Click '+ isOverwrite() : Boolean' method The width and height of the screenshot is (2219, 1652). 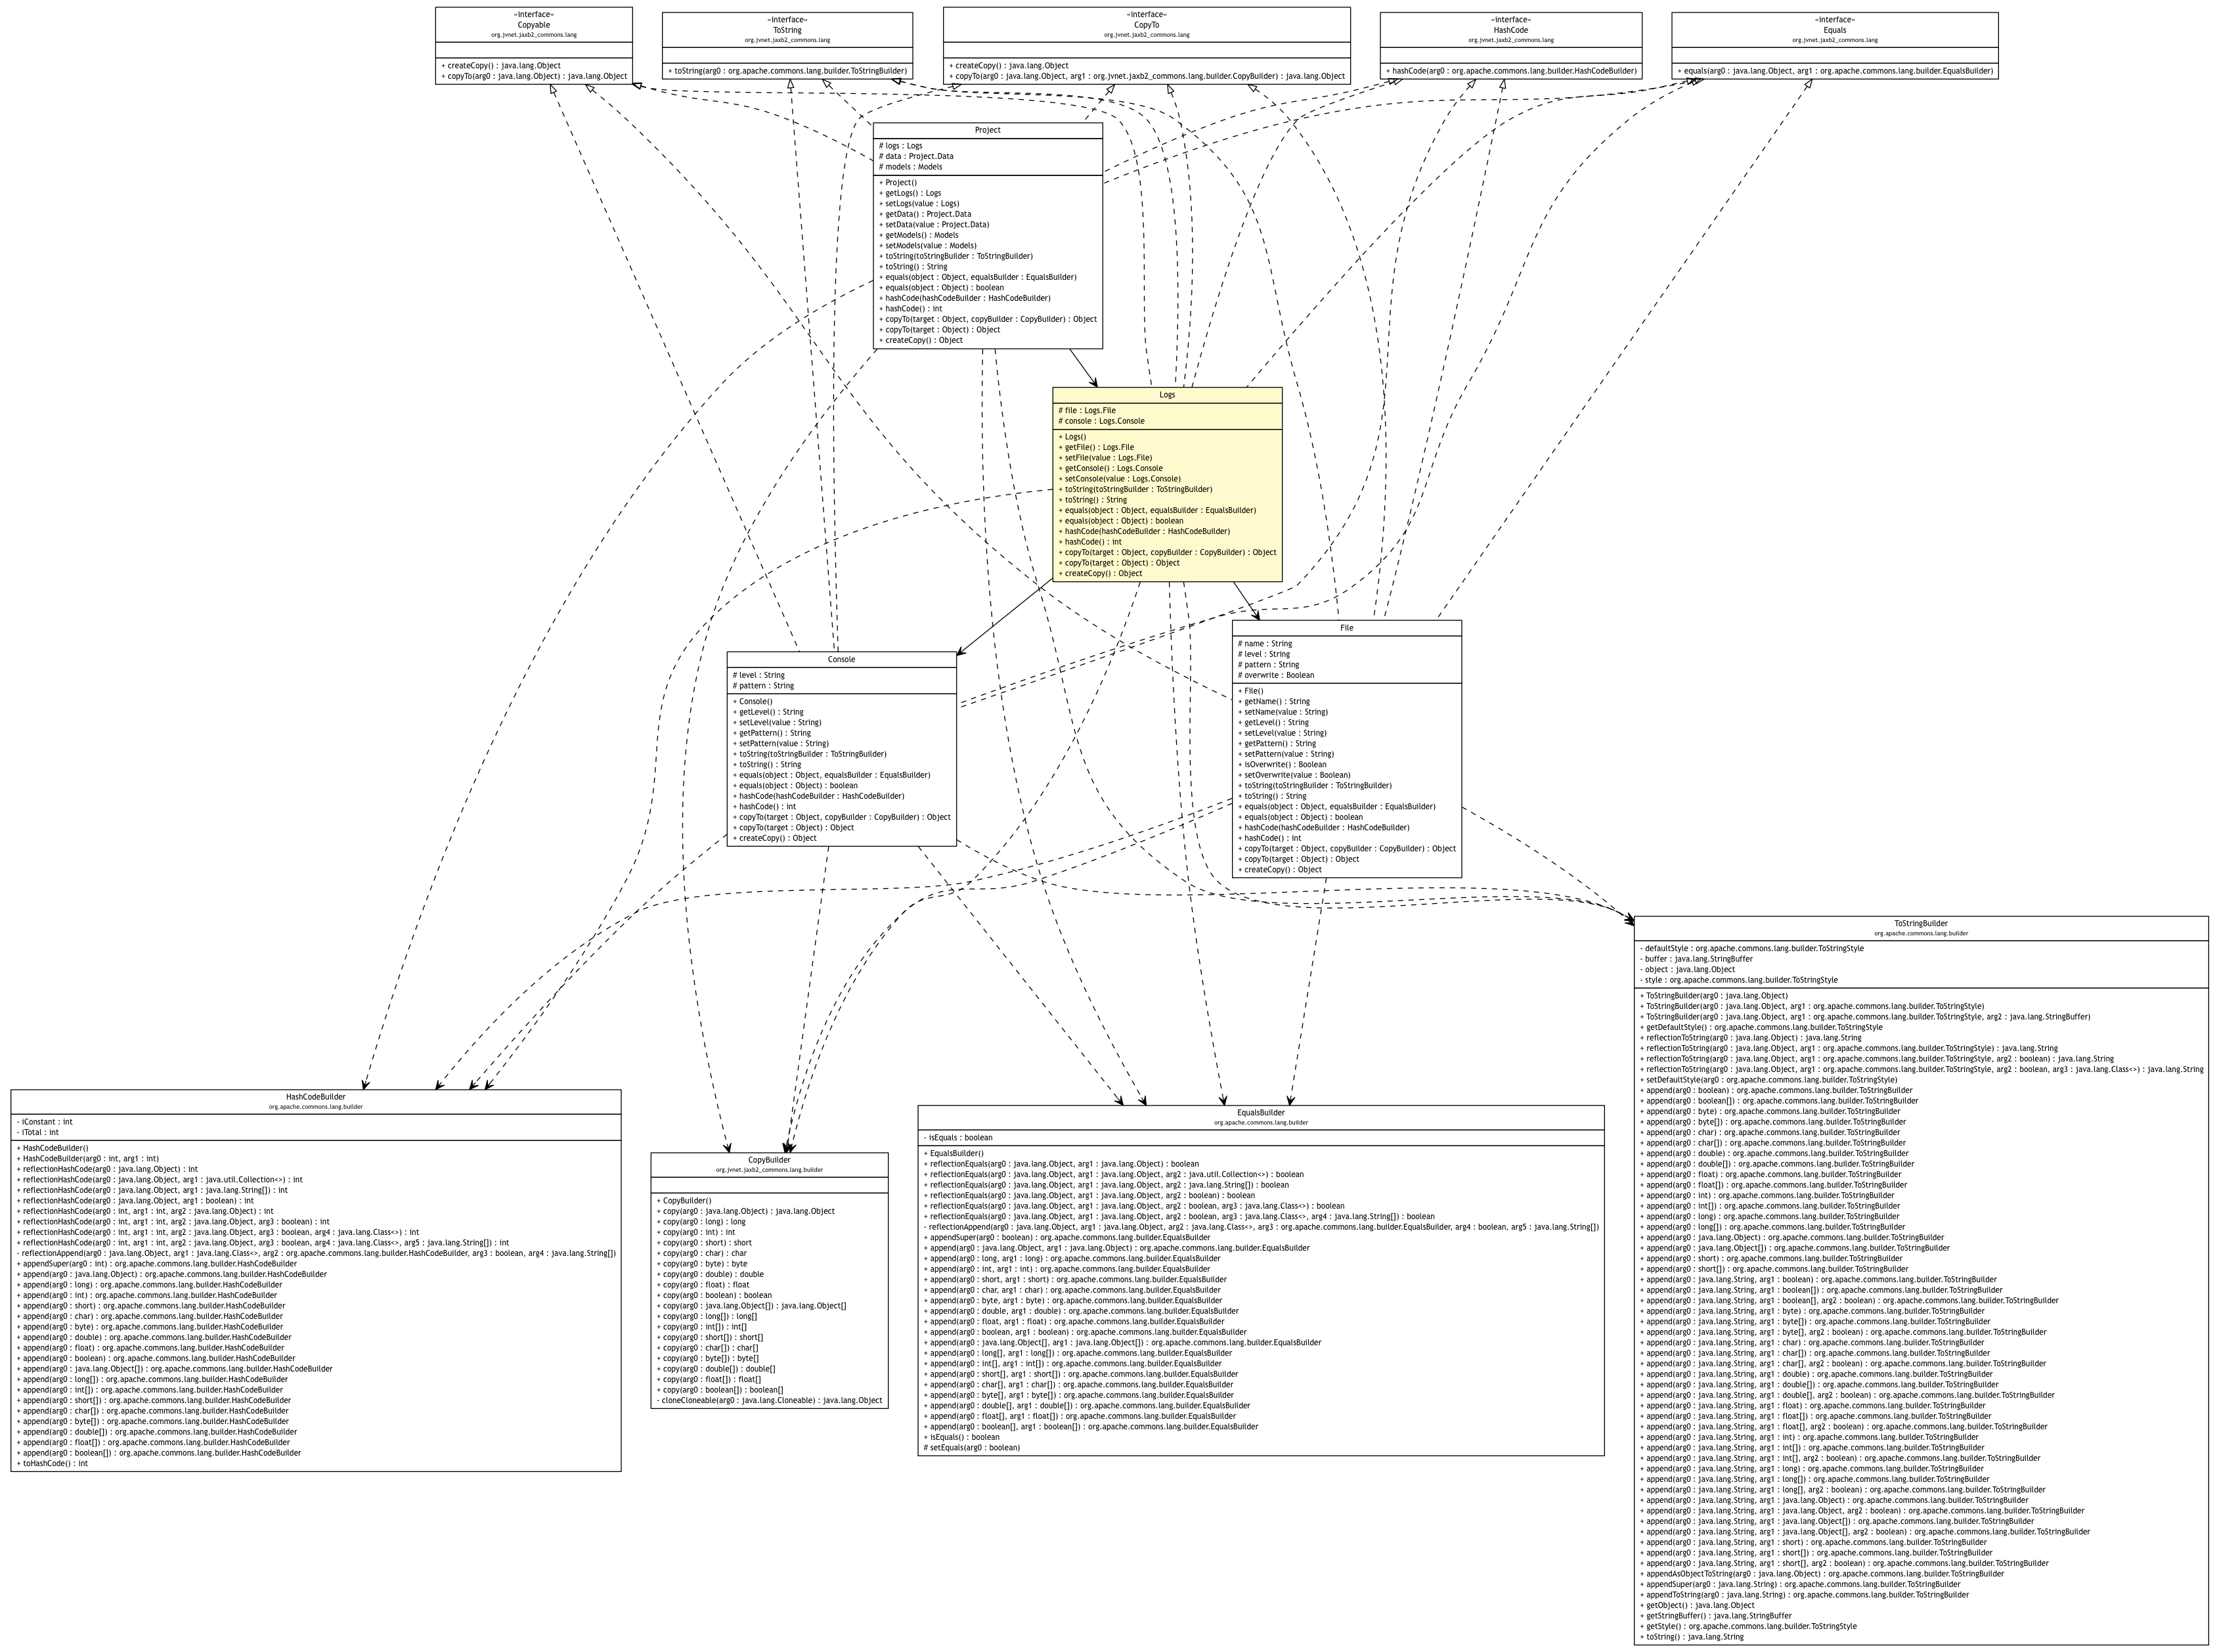point(1283,765)
